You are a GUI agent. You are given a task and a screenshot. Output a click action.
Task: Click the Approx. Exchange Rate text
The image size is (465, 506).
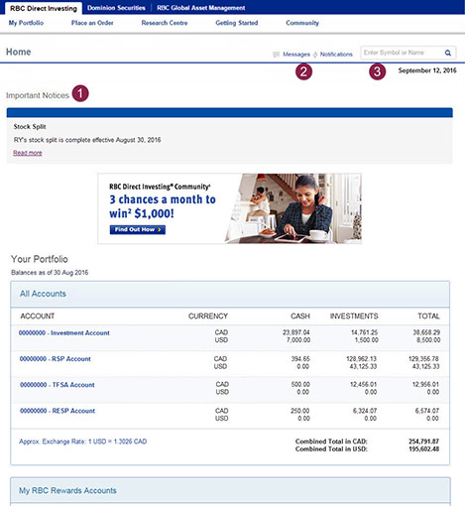82,442
